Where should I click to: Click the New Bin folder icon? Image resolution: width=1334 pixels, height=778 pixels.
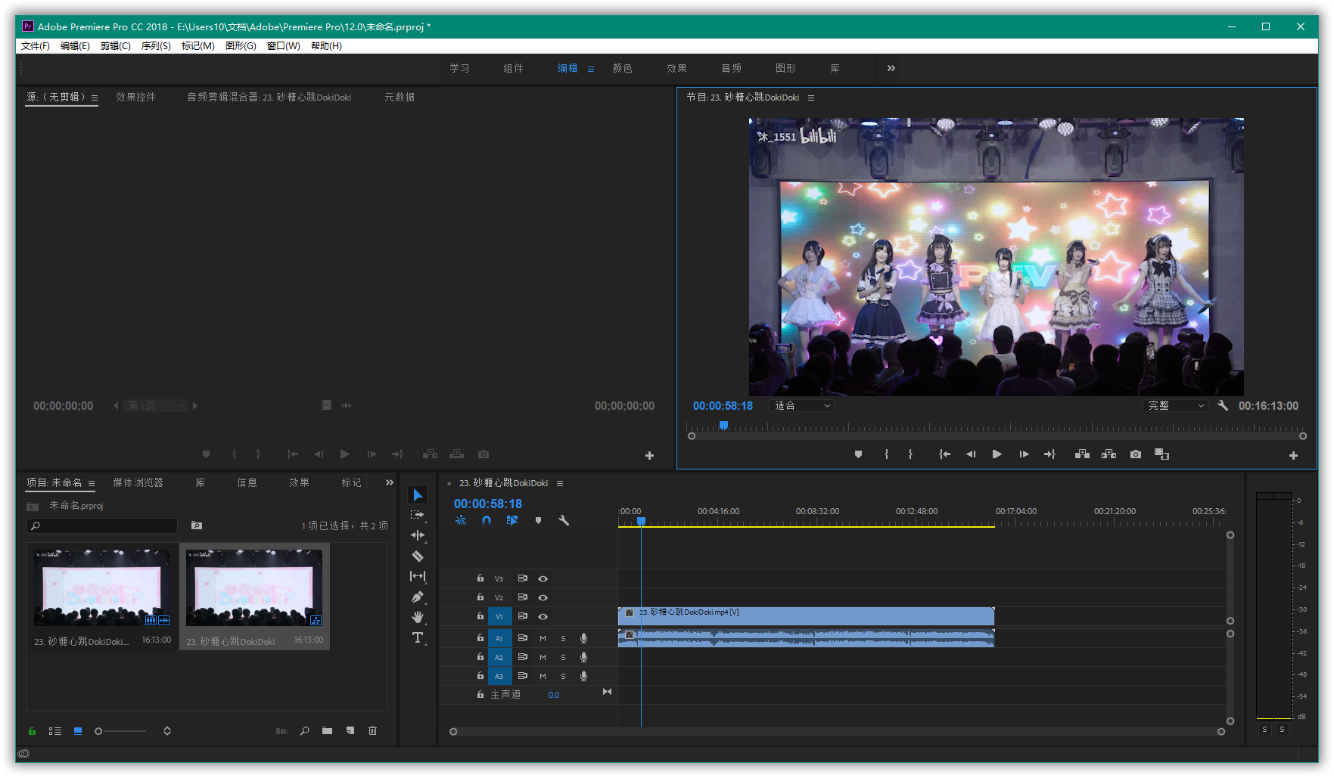pos(327,731)
